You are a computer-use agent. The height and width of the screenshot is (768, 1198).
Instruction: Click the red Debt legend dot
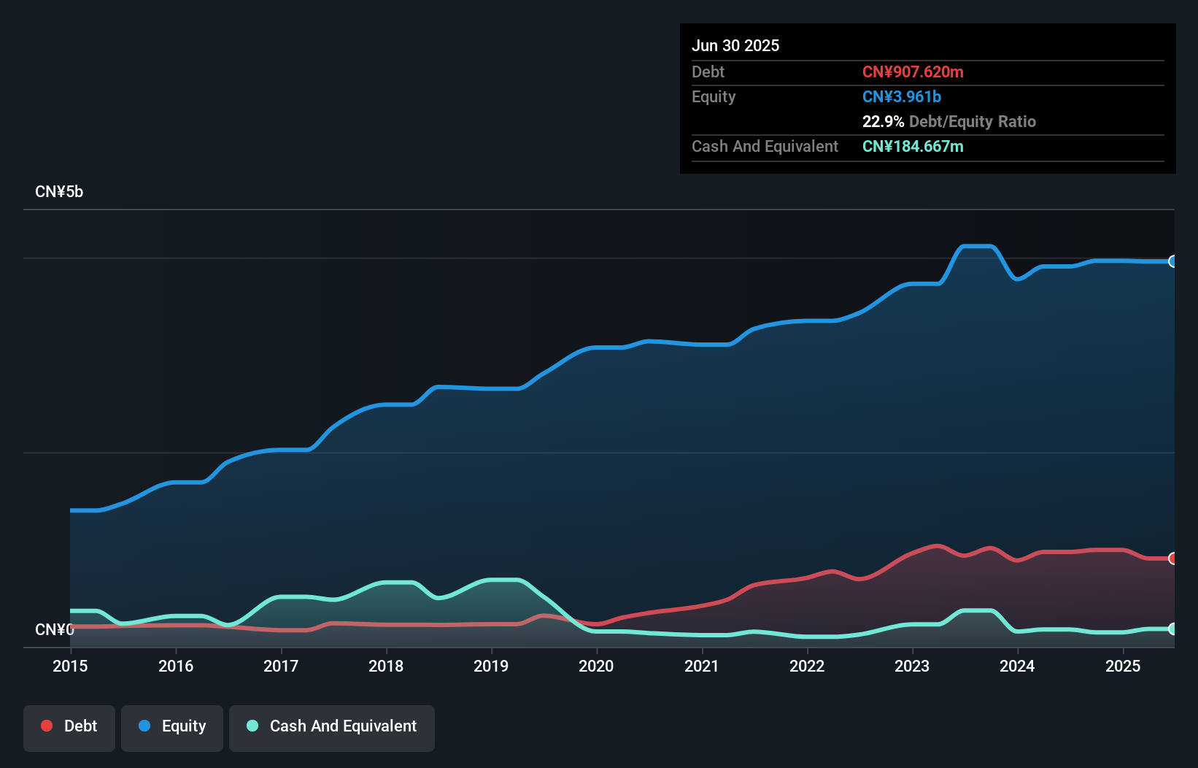[x=46, y=726]
